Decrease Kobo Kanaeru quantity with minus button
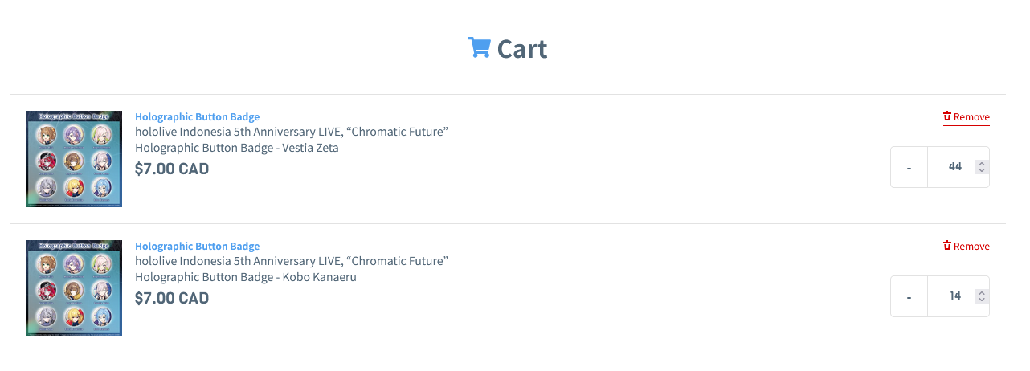Screen dimensions: 1030x371 coord(909,296)
